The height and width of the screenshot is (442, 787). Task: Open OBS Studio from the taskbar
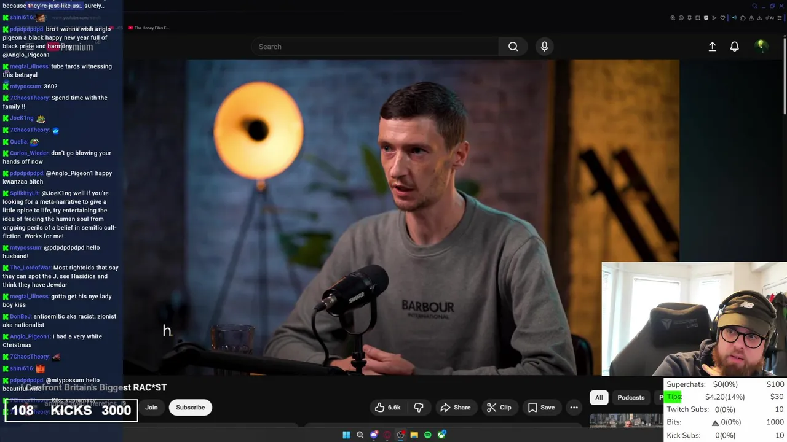pos(401,435)
